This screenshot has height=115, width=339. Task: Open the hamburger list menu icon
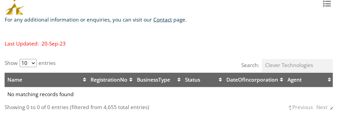327,4
